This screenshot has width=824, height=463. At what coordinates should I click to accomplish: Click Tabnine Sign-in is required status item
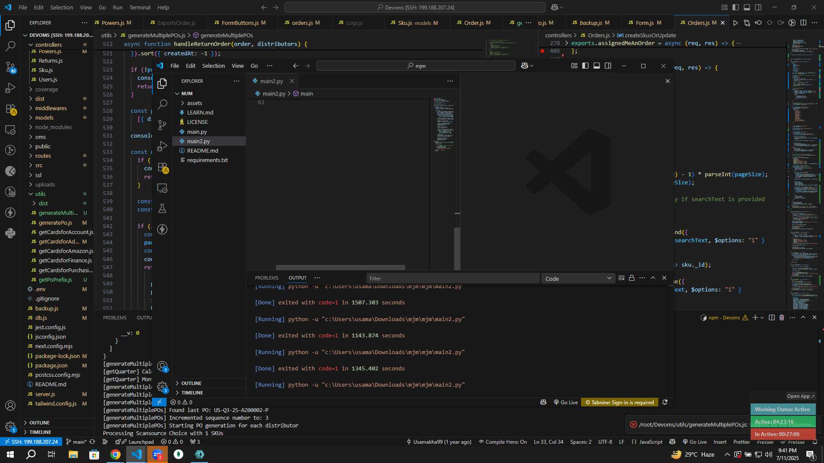coord(619,402)
